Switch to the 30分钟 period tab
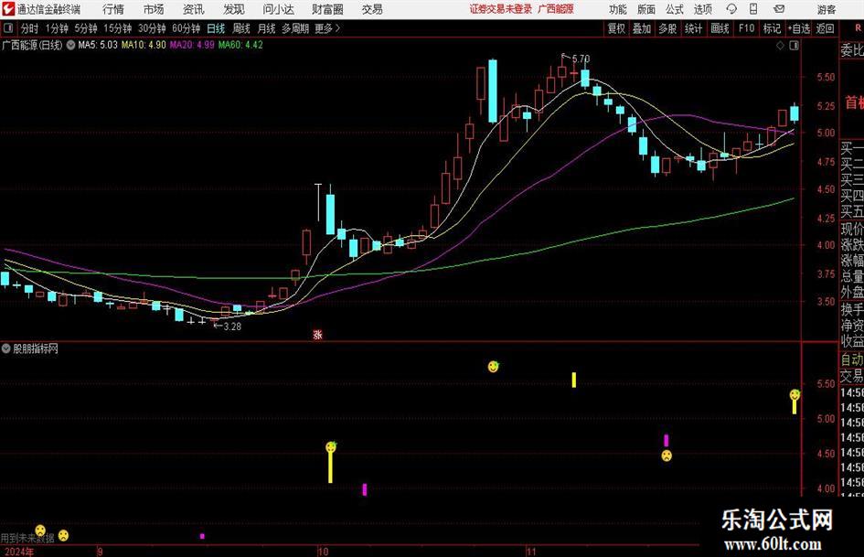The width and height of the screenshot is (864, 557). tap(152, 28)
